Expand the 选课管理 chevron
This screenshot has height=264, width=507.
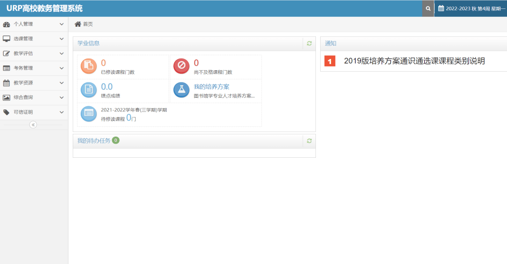[61, 39]
